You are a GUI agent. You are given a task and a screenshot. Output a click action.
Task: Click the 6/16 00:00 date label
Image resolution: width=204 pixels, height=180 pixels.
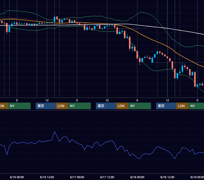coord(17,177)
